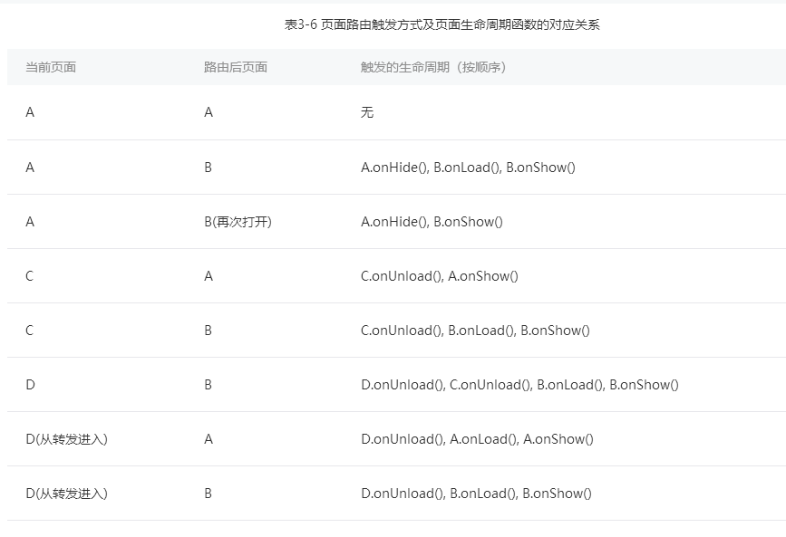This screenshot has height=537, width=786.
Task: Click routed page A in the D.onUnload(), A.onLoad() row
Action: (209, 439)
